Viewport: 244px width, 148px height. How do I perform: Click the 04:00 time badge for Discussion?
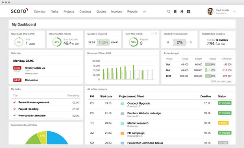pos(17,80)
